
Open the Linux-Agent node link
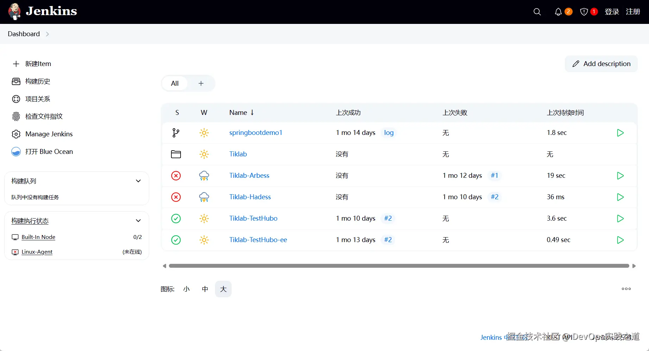point(37,252)
